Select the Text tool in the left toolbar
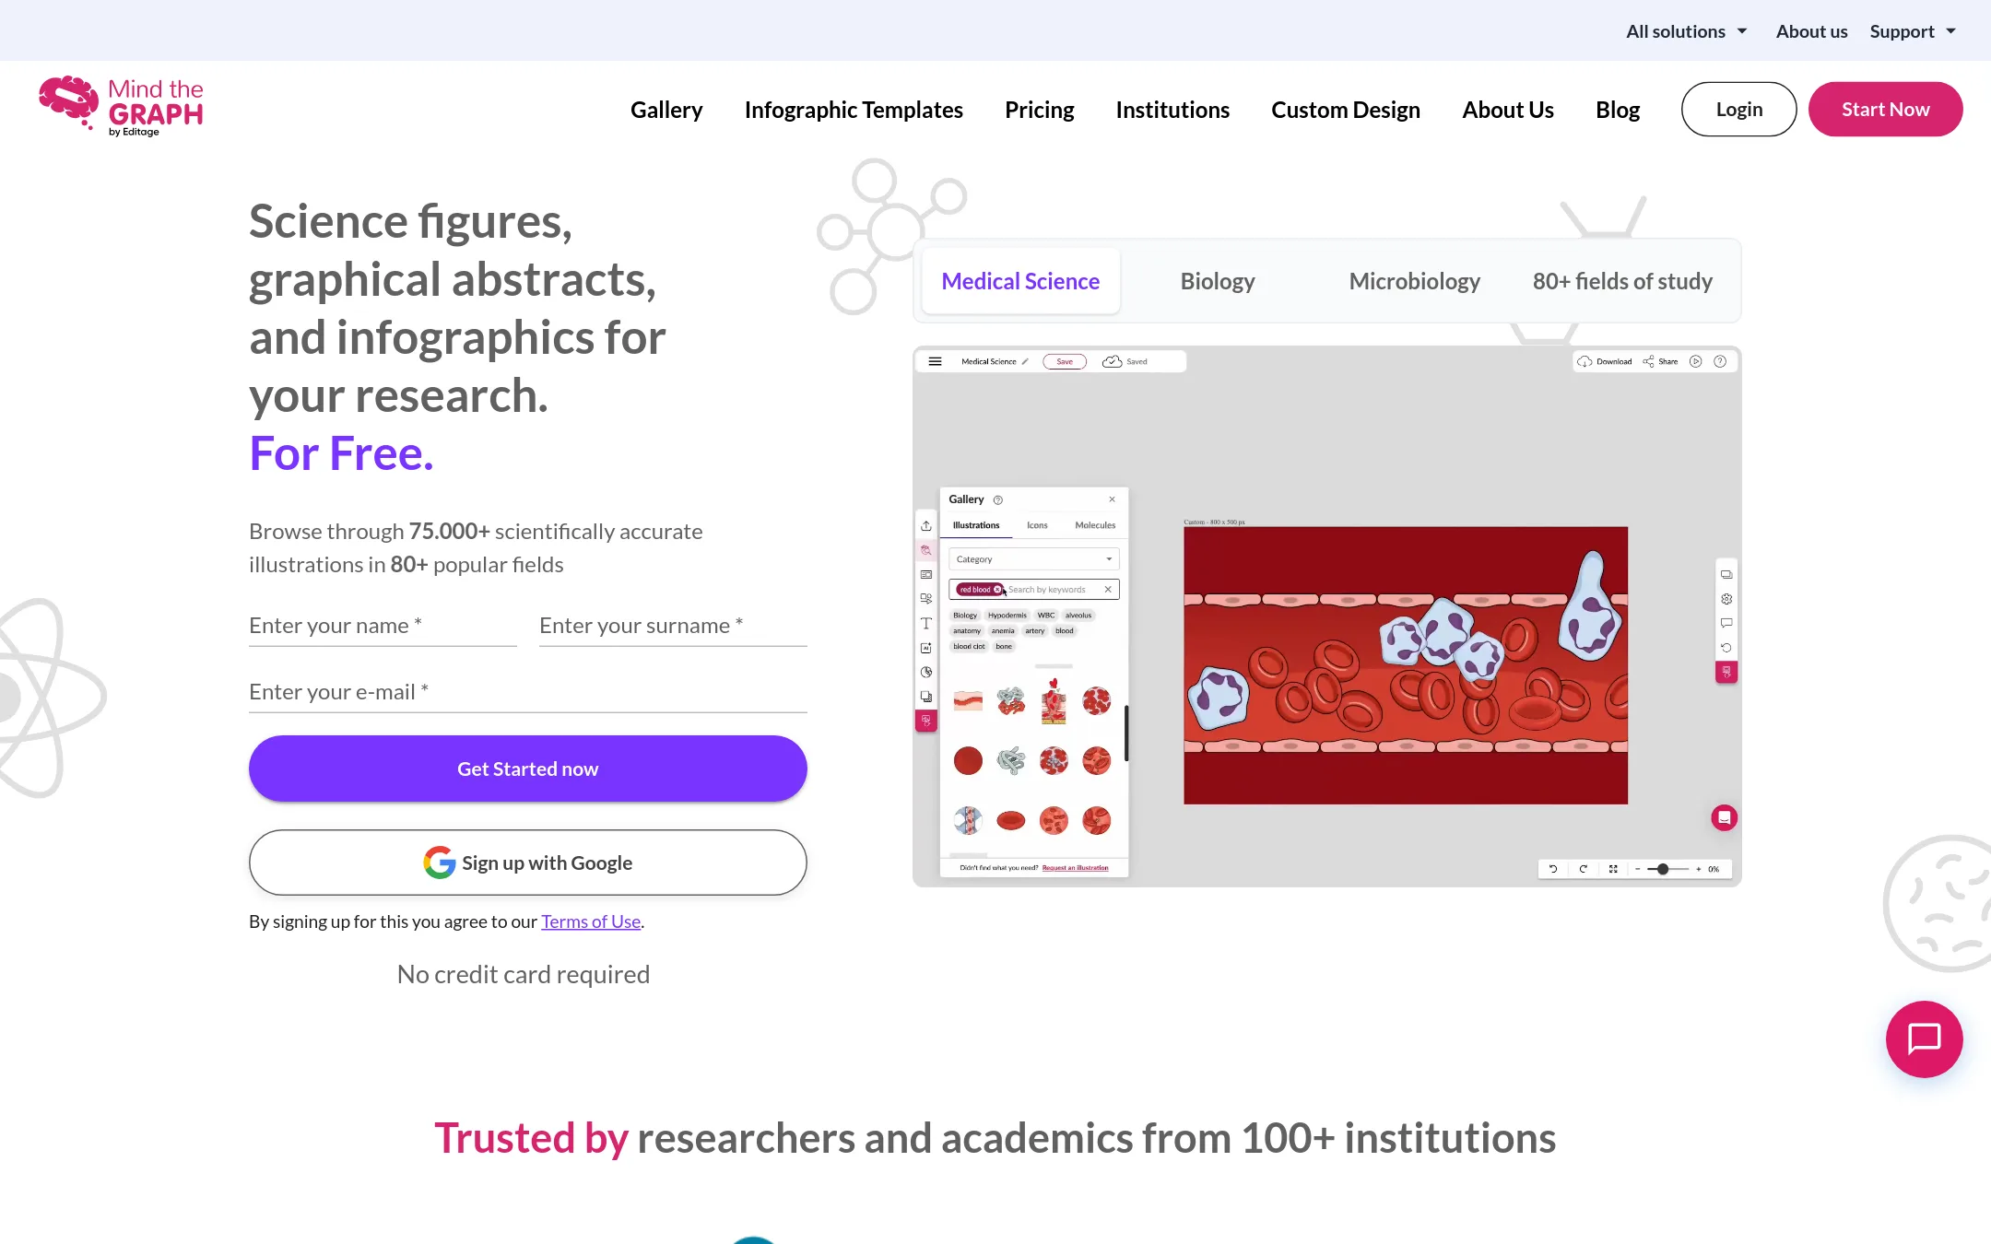1991x1244 pixels. (x=926, y=623)
